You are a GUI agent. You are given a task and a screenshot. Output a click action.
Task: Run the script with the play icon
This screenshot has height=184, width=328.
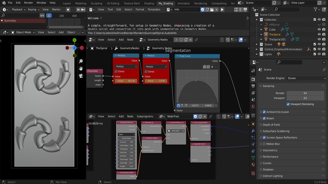[x=222, y=9]
